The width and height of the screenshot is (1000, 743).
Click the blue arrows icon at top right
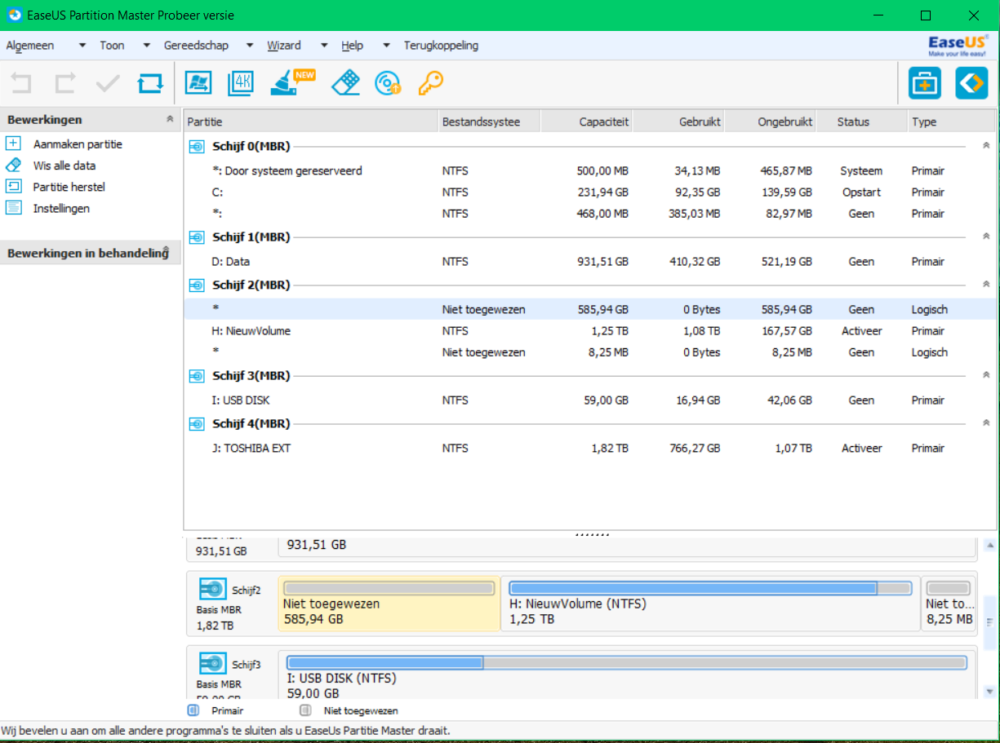click(971, 83)
